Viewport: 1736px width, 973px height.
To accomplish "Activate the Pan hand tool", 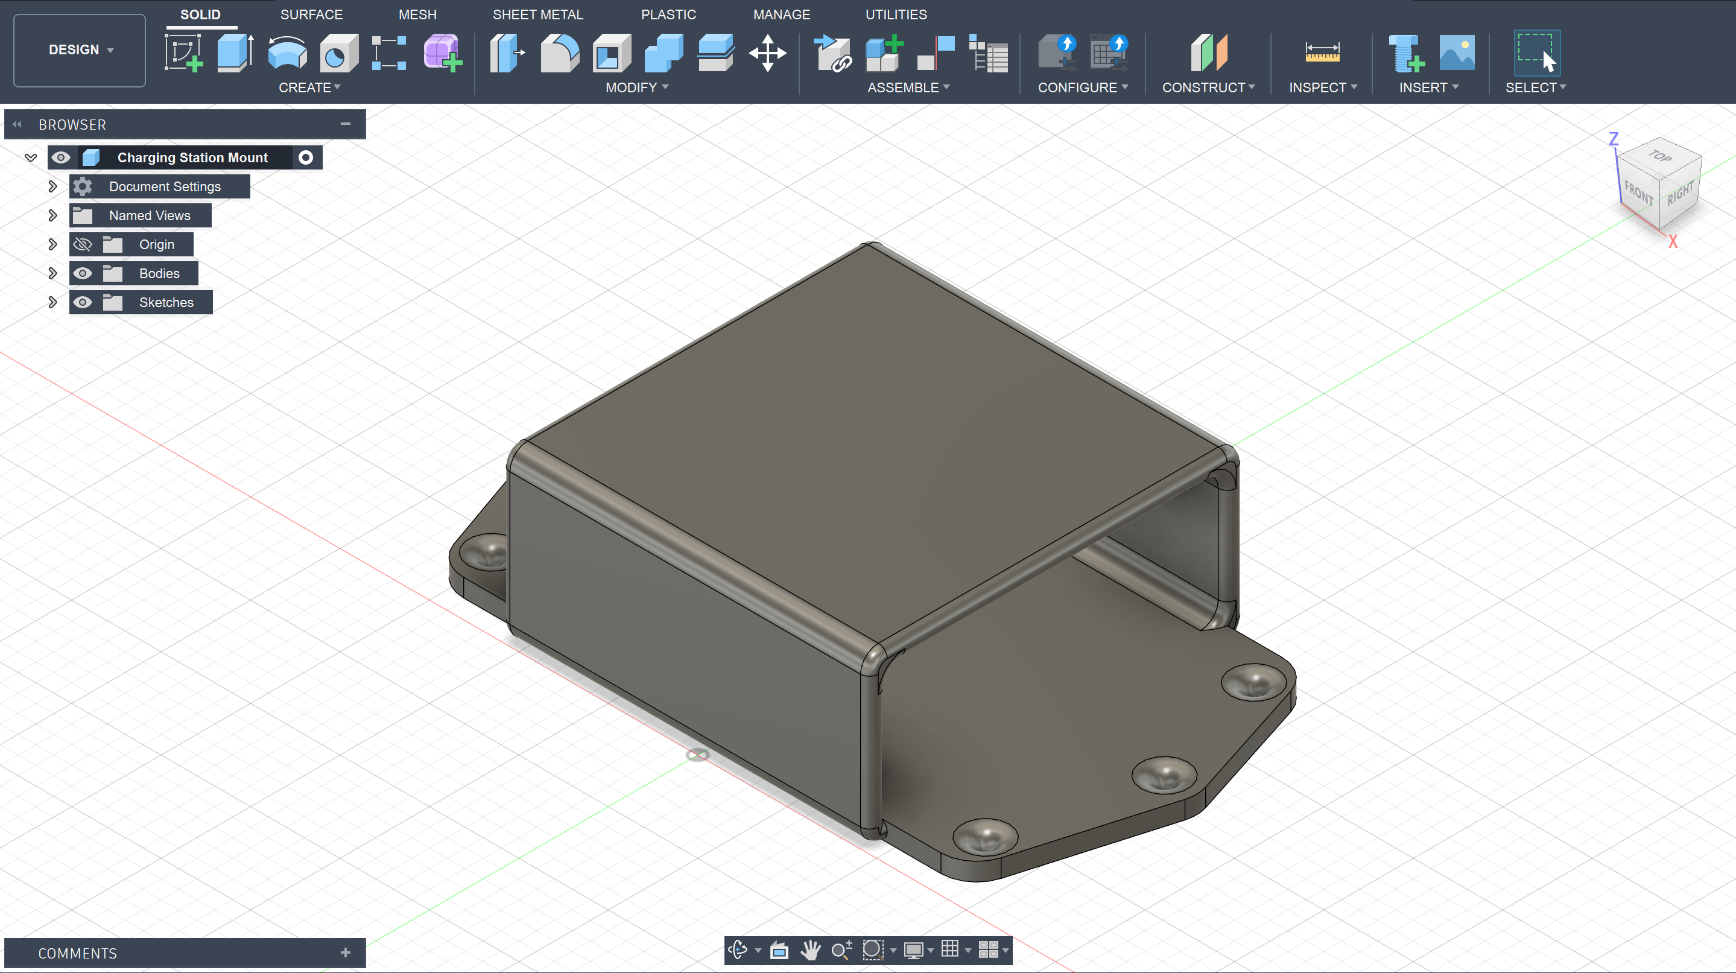I will [x=811, y=949].
